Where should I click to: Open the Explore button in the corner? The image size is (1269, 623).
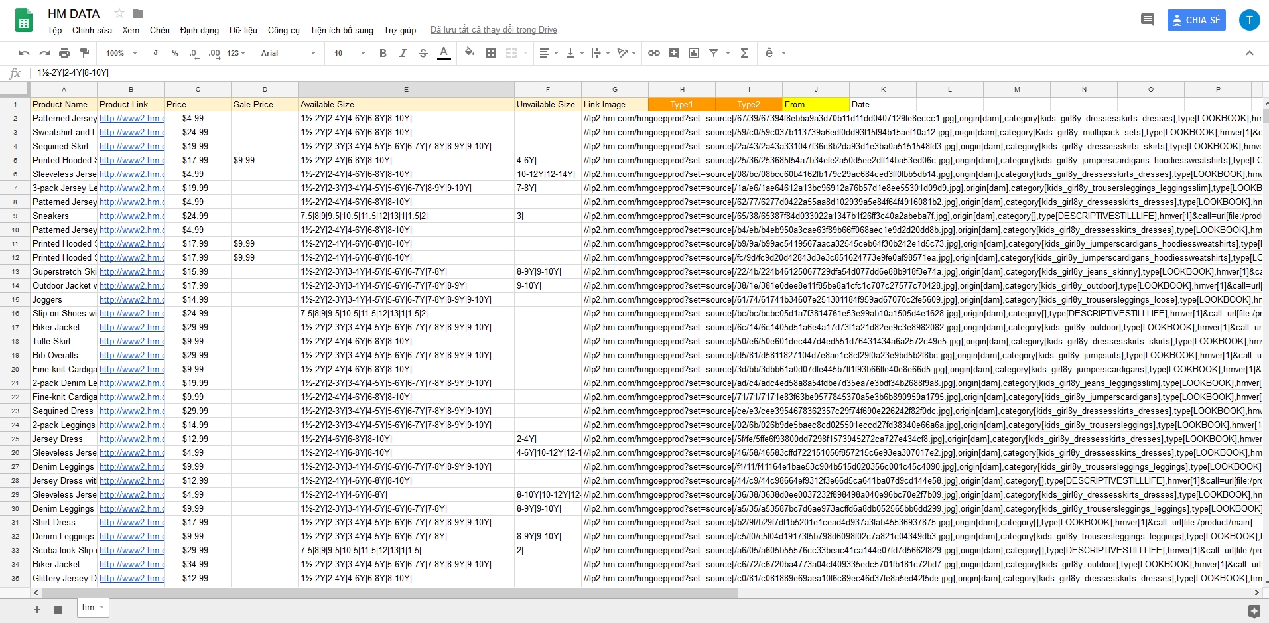1254,611
